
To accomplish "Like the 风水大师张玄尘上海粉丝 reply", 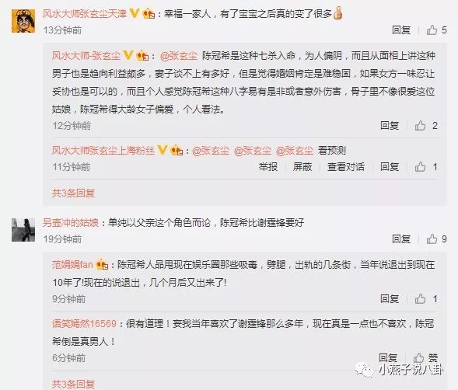I will 426,167.
